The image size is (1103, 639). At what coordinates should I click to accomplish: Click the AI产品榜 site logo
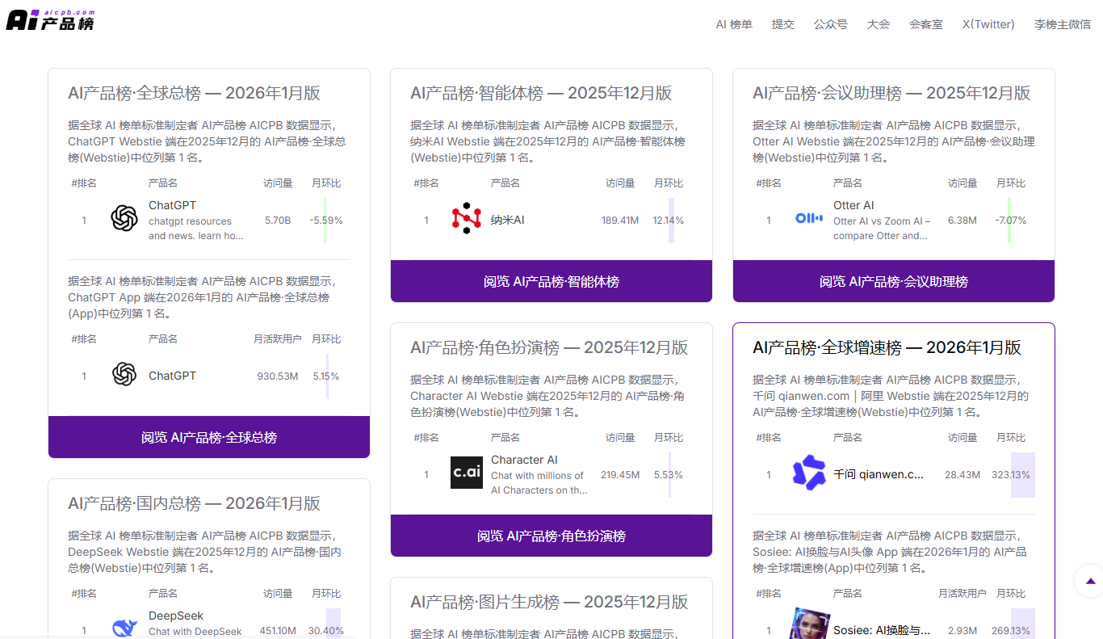(50, 20)
